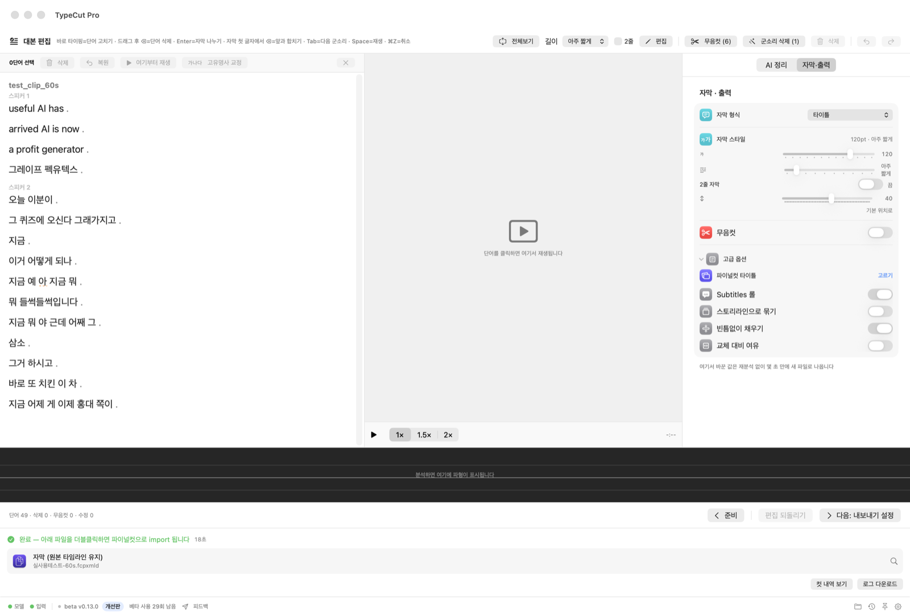Click the 무음컷 red scissors icon

[706, 233]
